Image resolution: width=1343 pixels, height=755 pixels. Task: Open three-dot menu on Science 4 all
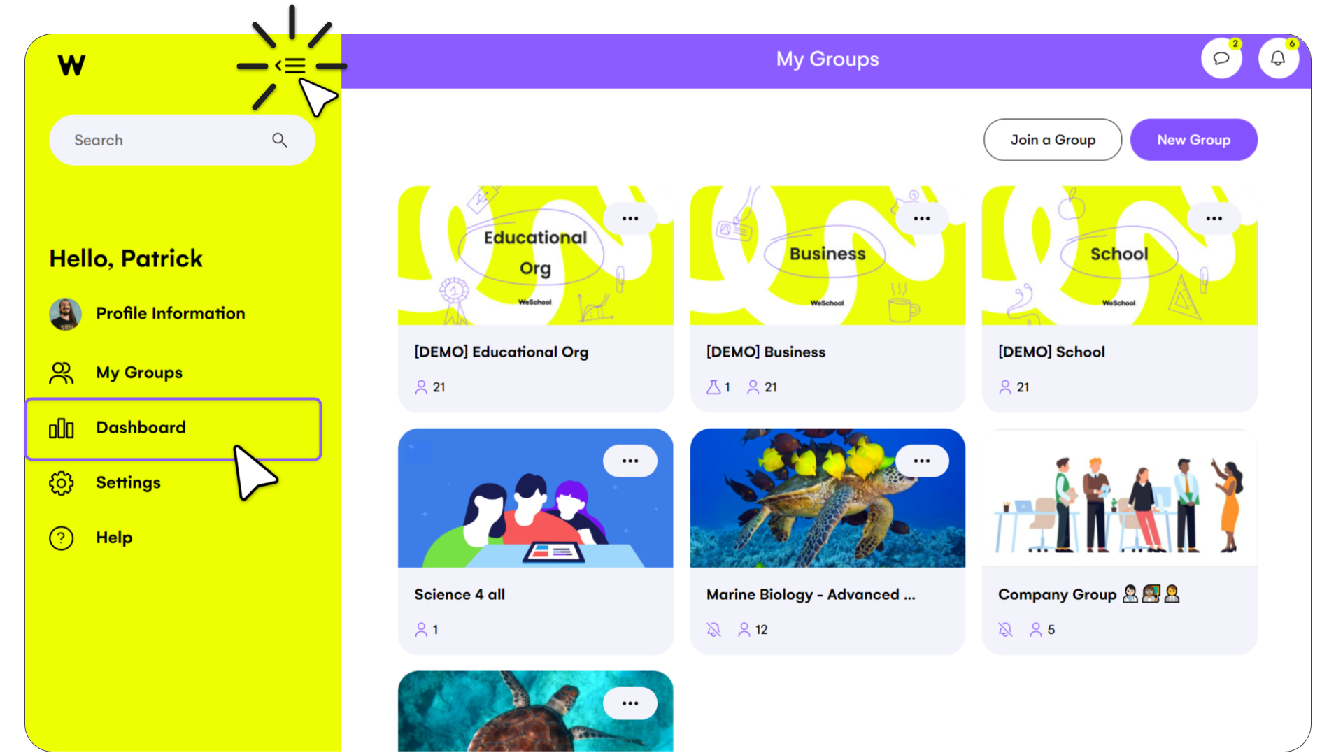click(630, 461)
